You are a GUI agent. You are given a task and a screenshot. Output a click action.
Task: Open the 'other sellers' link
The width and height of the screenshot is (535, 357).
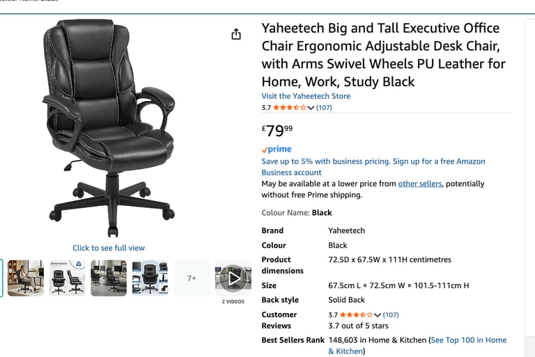tap(419, 184)
